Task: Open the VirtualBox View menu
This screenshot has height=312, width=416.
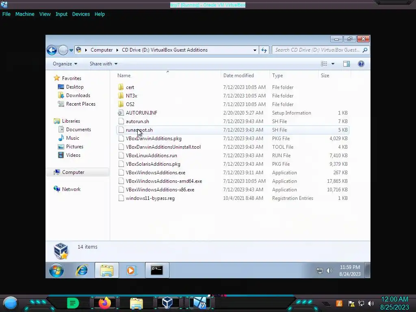Action: pos(45,14)
